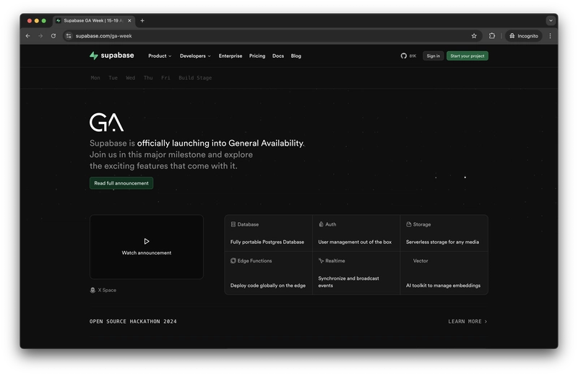
Task: Expand the tab search dropdown
Action: [x=551, y=21]
